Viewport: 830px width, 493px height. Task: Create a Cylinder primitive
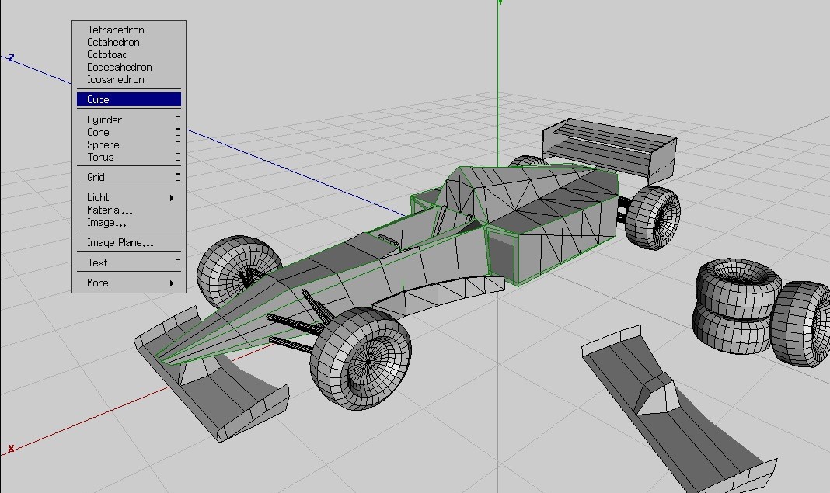click(x=105, y=120)
